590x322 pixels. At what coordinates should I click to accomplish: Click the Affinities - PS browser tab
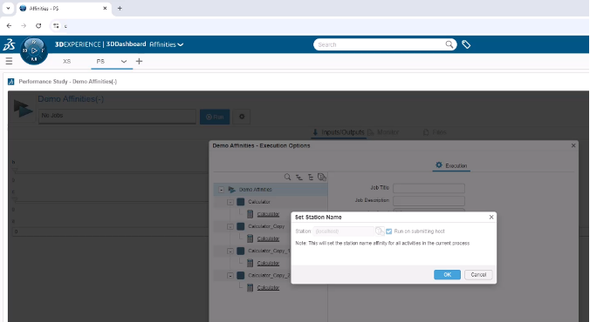click(64, 8)
